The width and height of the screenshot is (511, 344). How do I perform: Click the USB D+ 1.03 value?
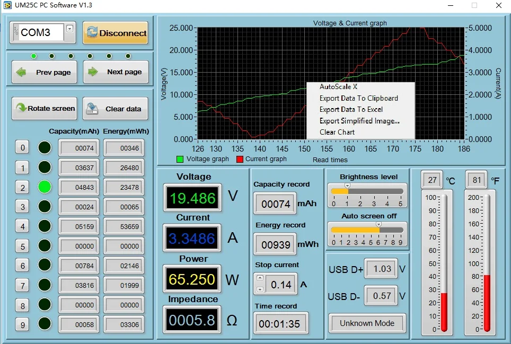click(x=382, y=269)
